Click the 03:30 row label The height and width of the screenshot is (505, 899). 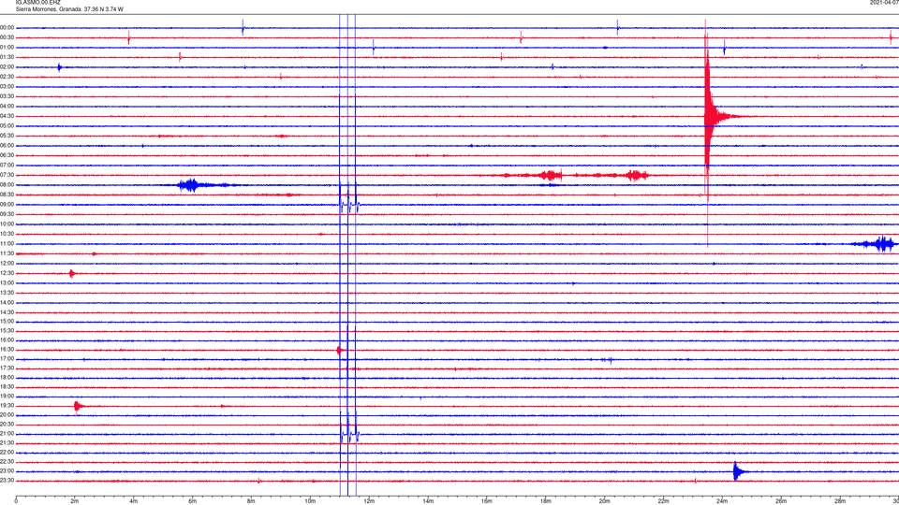tap(7, 96)
